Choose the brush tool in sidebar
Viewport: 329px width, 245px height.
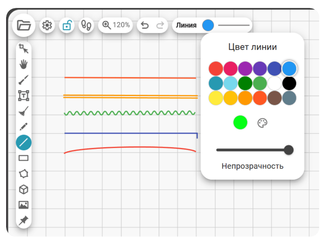pyautogui.click(x=24, y=80)
